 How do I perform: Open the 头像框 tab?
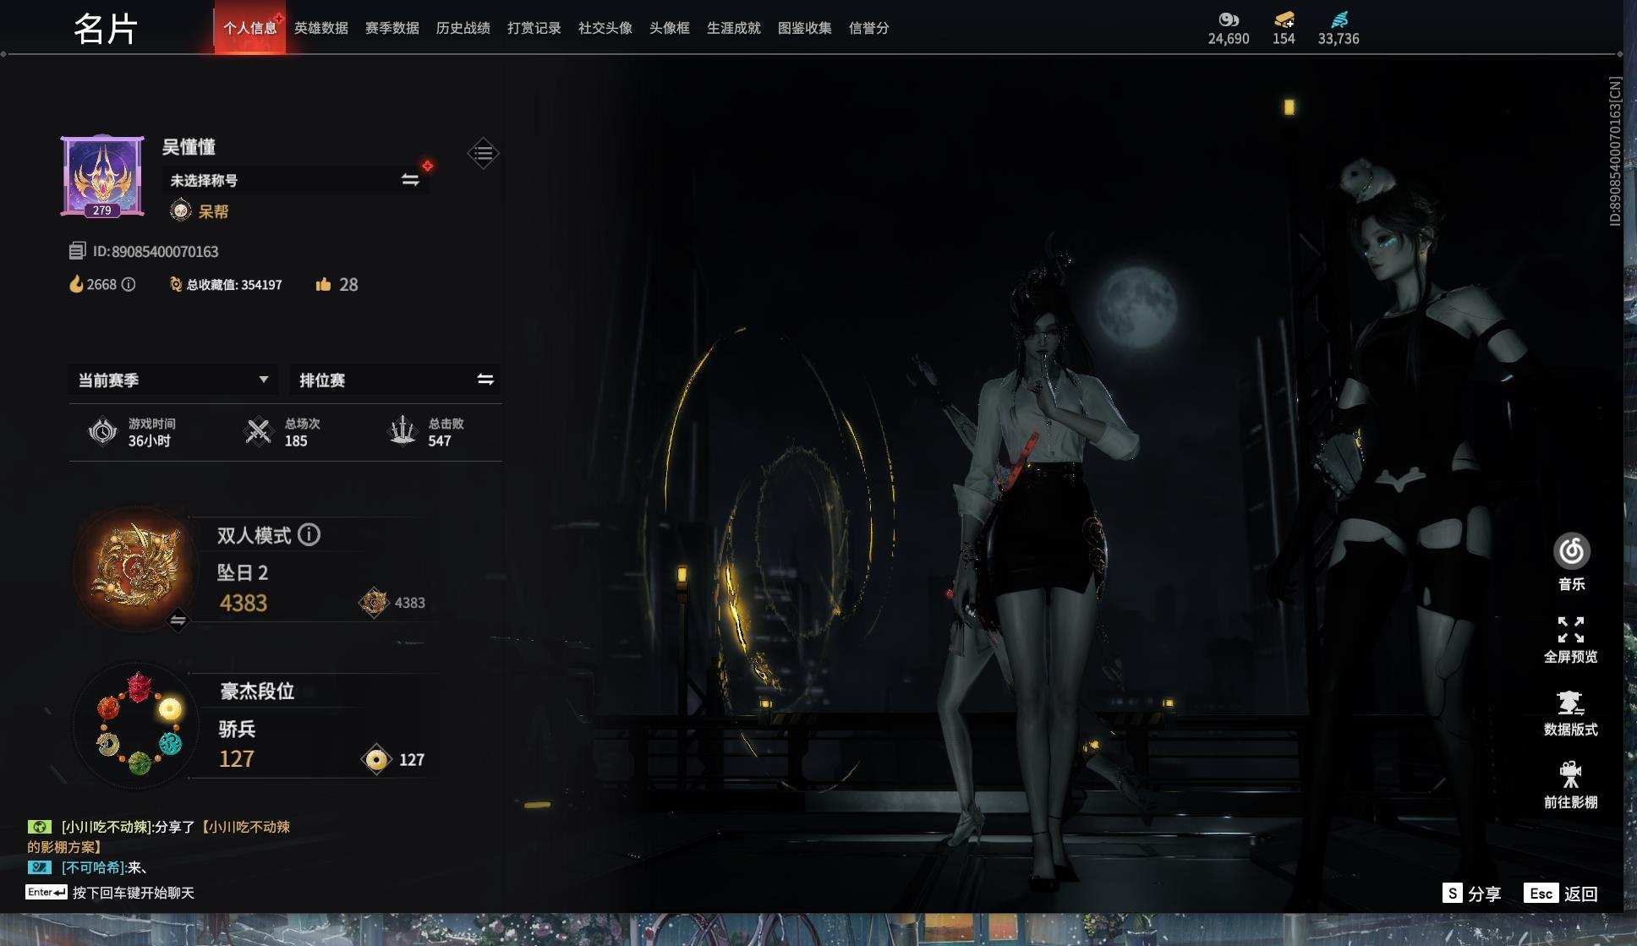click(670, 28)
